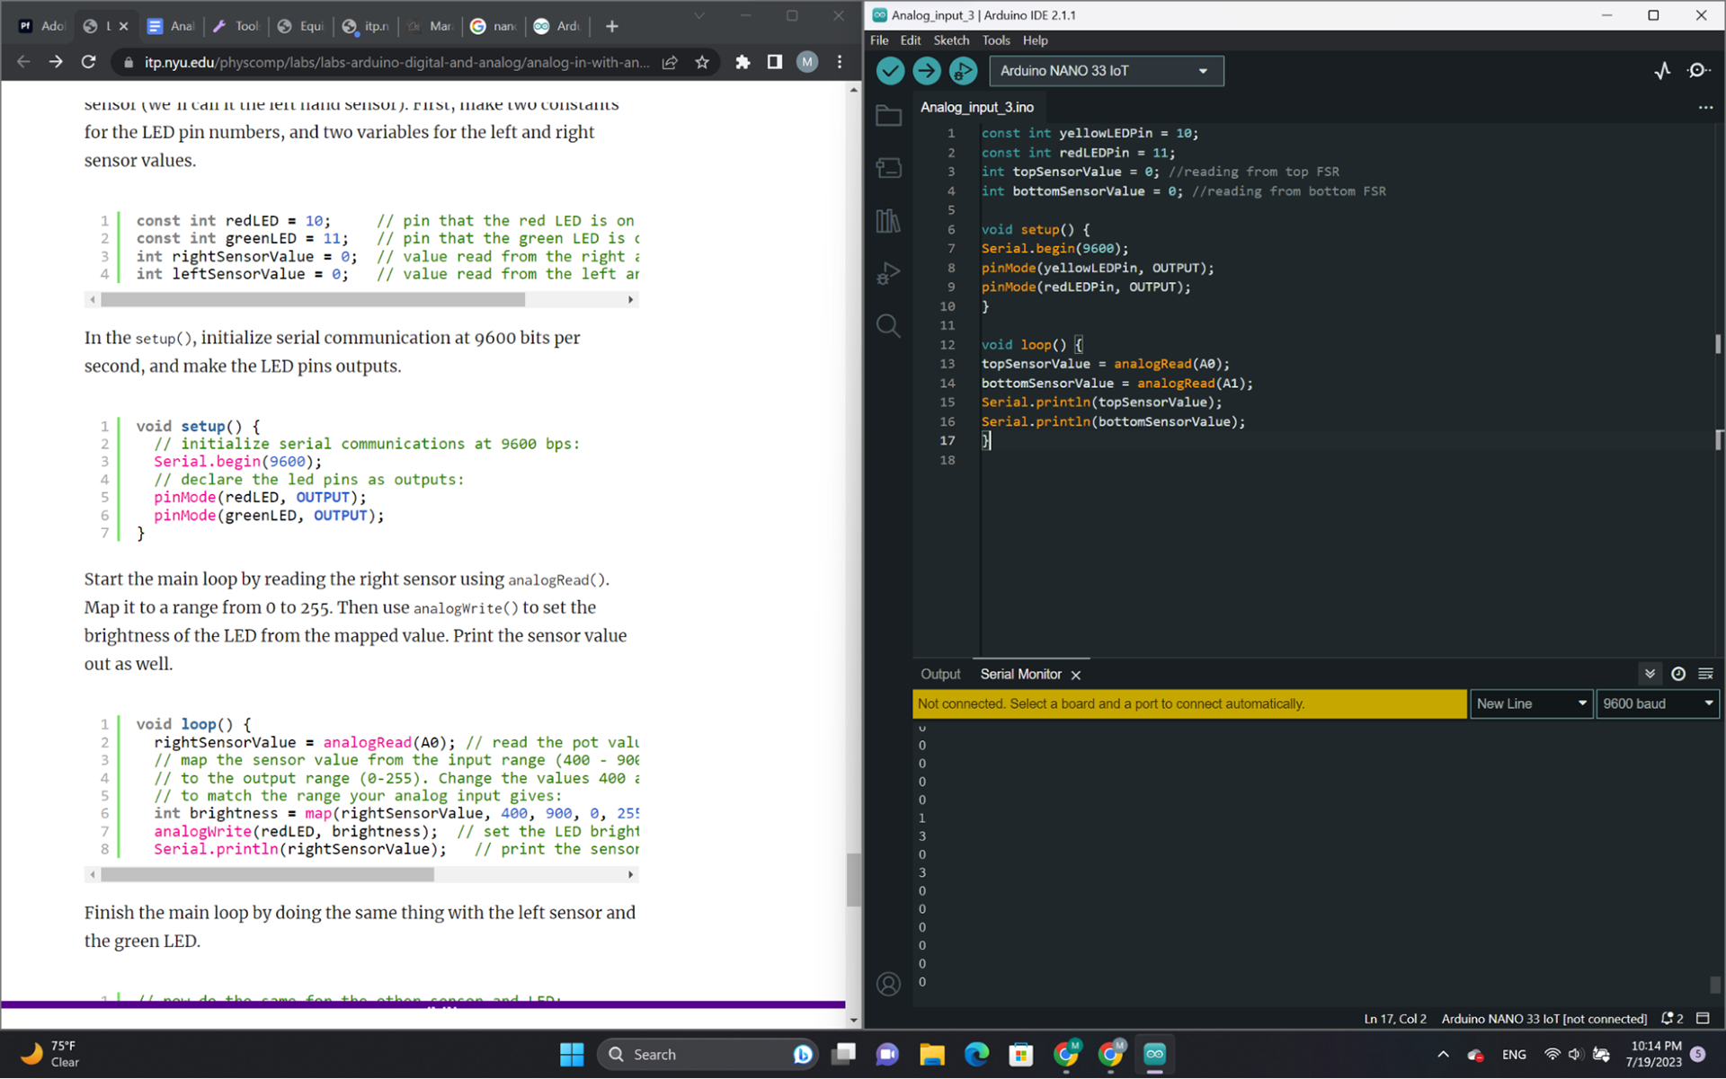Switch to the Tool Chrome tab

[x=237, y=26]
